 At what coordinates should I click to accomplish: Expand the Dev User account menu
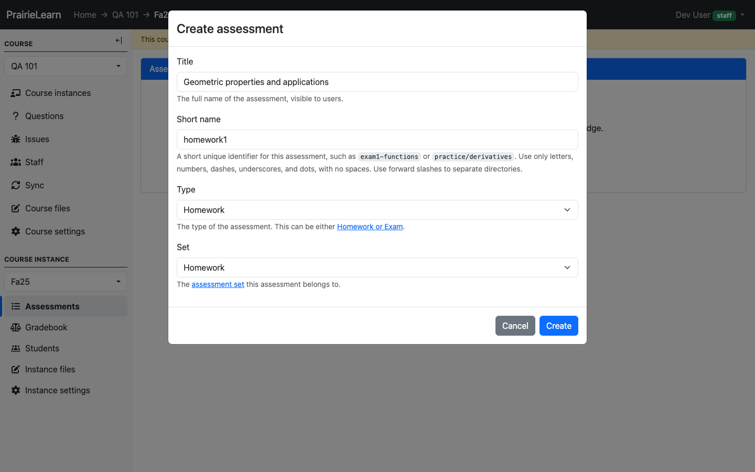710,15
